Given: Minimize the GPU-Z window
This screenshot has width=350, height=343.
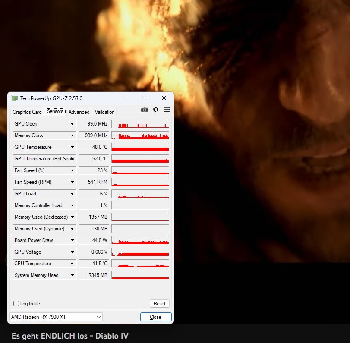Looking at the screenshot, I should (x=125, y=98).
